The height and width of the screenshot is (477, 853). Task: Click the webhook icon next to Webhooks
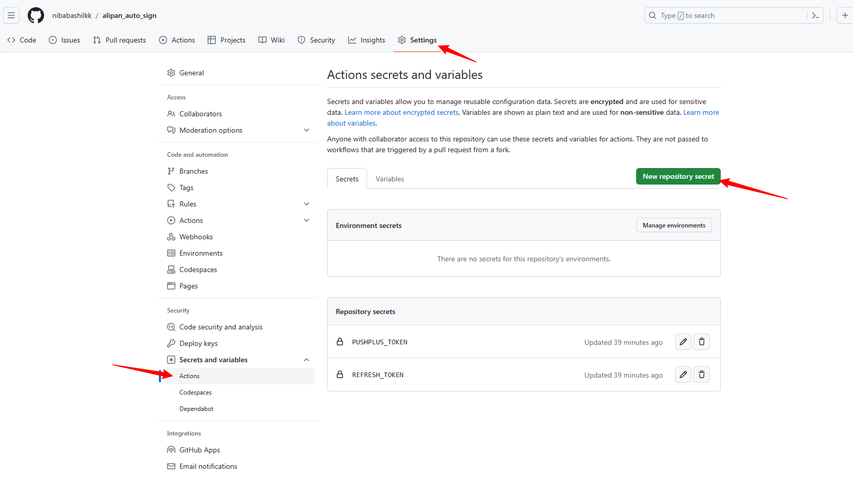click(171, 237)
